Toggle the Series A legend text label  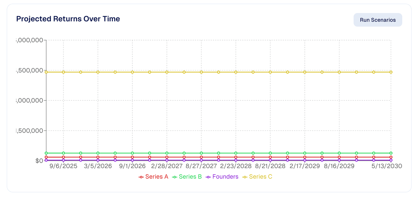pos(157,177)
